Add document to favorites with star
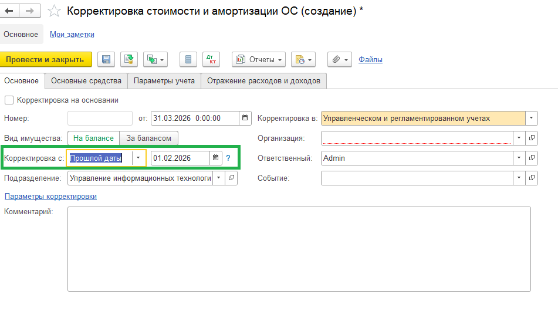 pyautogui.click(x=55, y=11)
